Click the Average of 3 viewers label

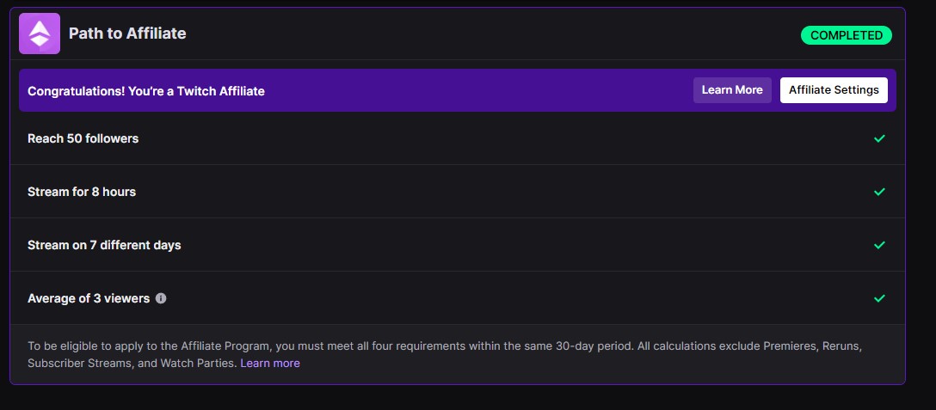(x=89, y=298)
